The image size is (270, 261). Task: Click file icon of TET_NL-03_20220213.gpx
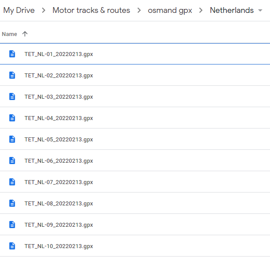[x=12, y=96]
